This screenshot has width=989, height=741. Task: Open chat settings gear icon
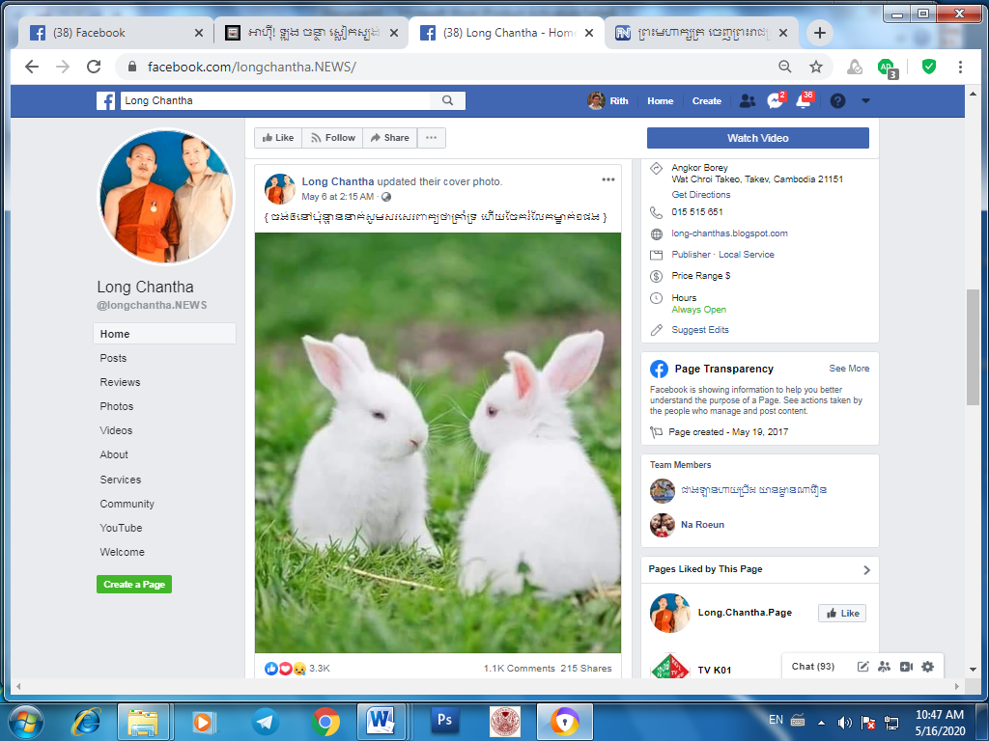[x=927, y=666]
